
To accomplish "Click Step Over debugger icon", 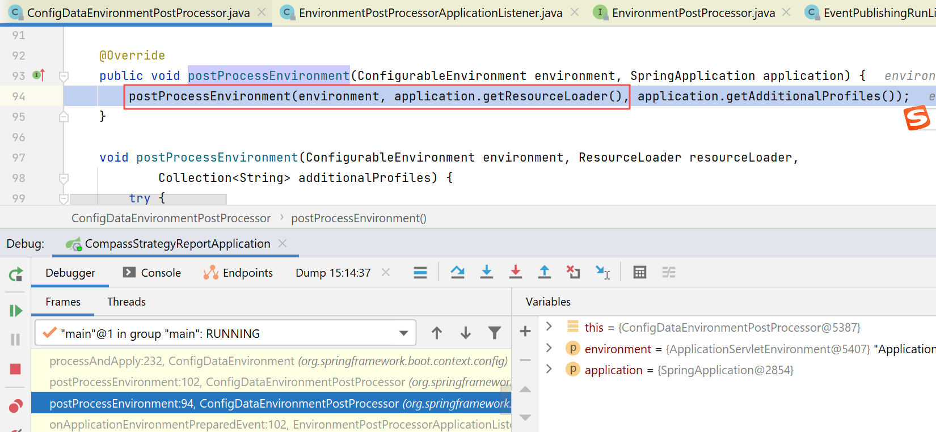I will (x=457, y=273).
